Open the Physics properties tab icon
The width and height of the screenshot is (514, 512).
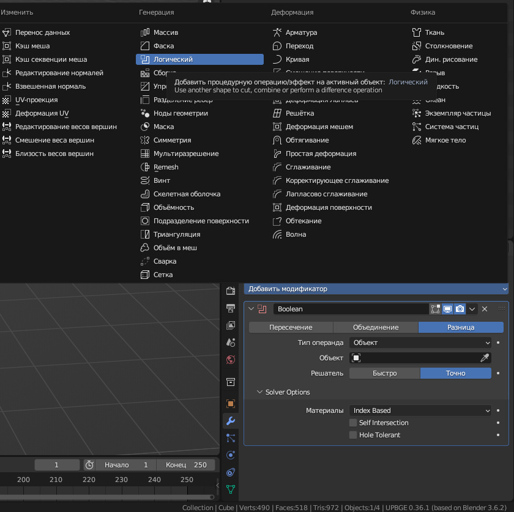coord(231,455)
